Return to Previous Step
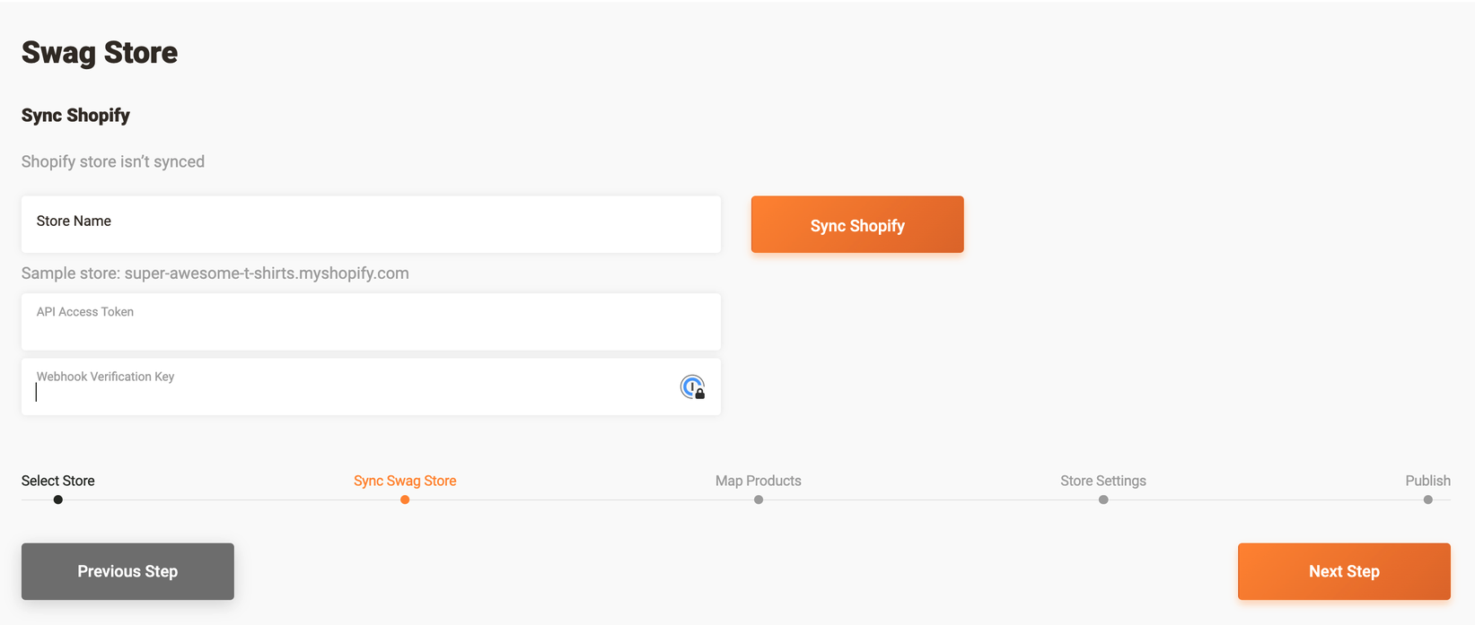The image size is (1475, 625). [127, 571]
